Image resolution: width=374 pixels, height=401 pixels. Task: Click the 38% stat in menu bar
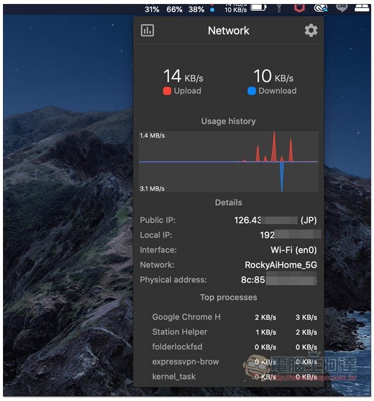pos(196,9)
